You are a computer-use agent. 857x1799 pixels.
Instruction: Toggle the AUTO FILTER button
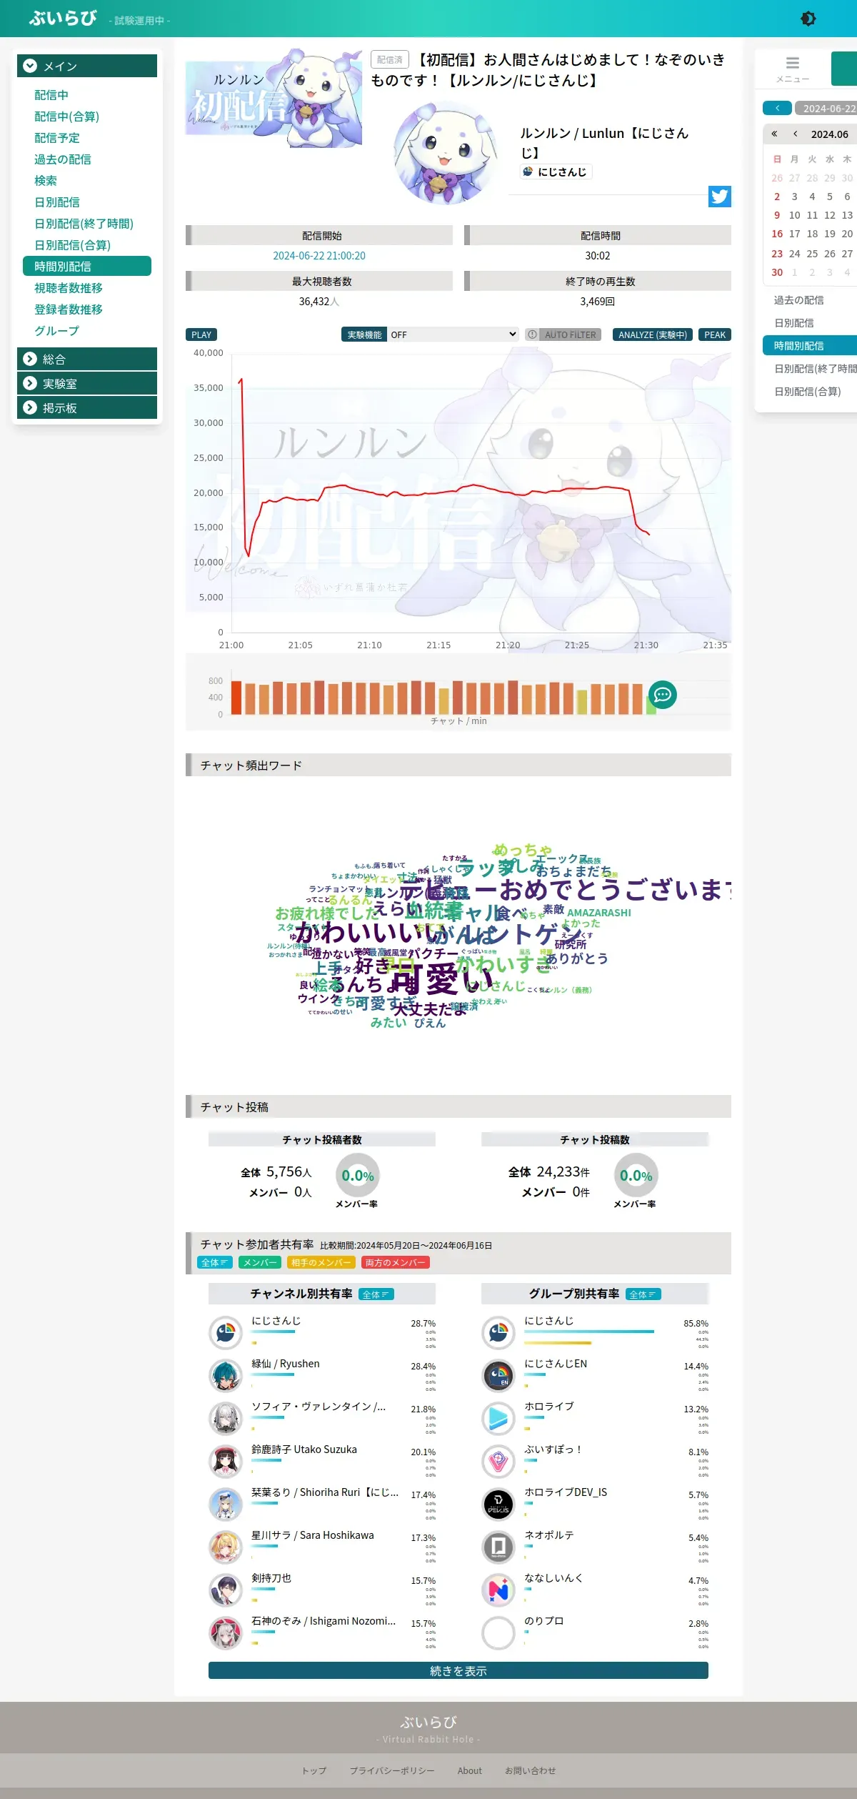point(564,334)
